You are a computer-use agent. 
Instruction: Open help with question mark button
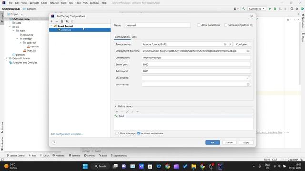(54, 142)
